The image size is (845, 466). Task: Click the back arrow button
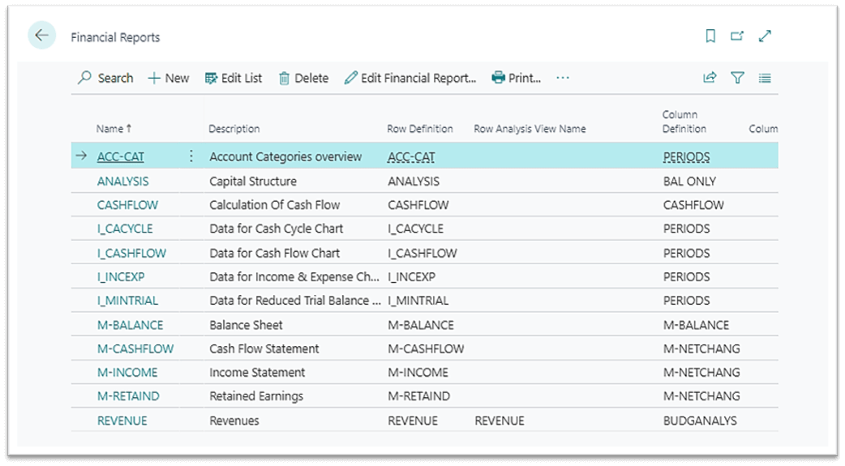click(x=42, y=36)
